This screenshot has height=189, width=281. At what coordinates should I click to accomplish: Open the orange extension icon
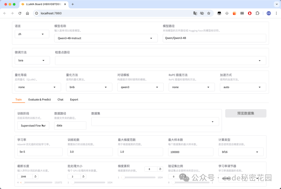[234, 13]
